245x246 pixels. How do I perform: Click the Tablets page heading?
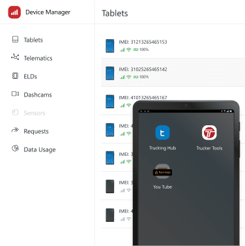(x=115, y=13)
